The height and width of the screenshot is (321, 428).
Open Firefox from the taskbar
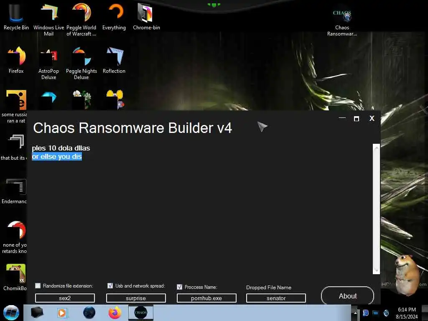115,313
